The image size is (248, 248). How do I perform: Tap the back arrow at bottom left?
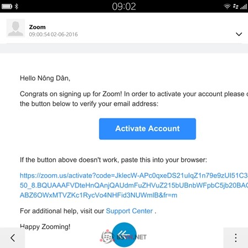pos(13,238)
